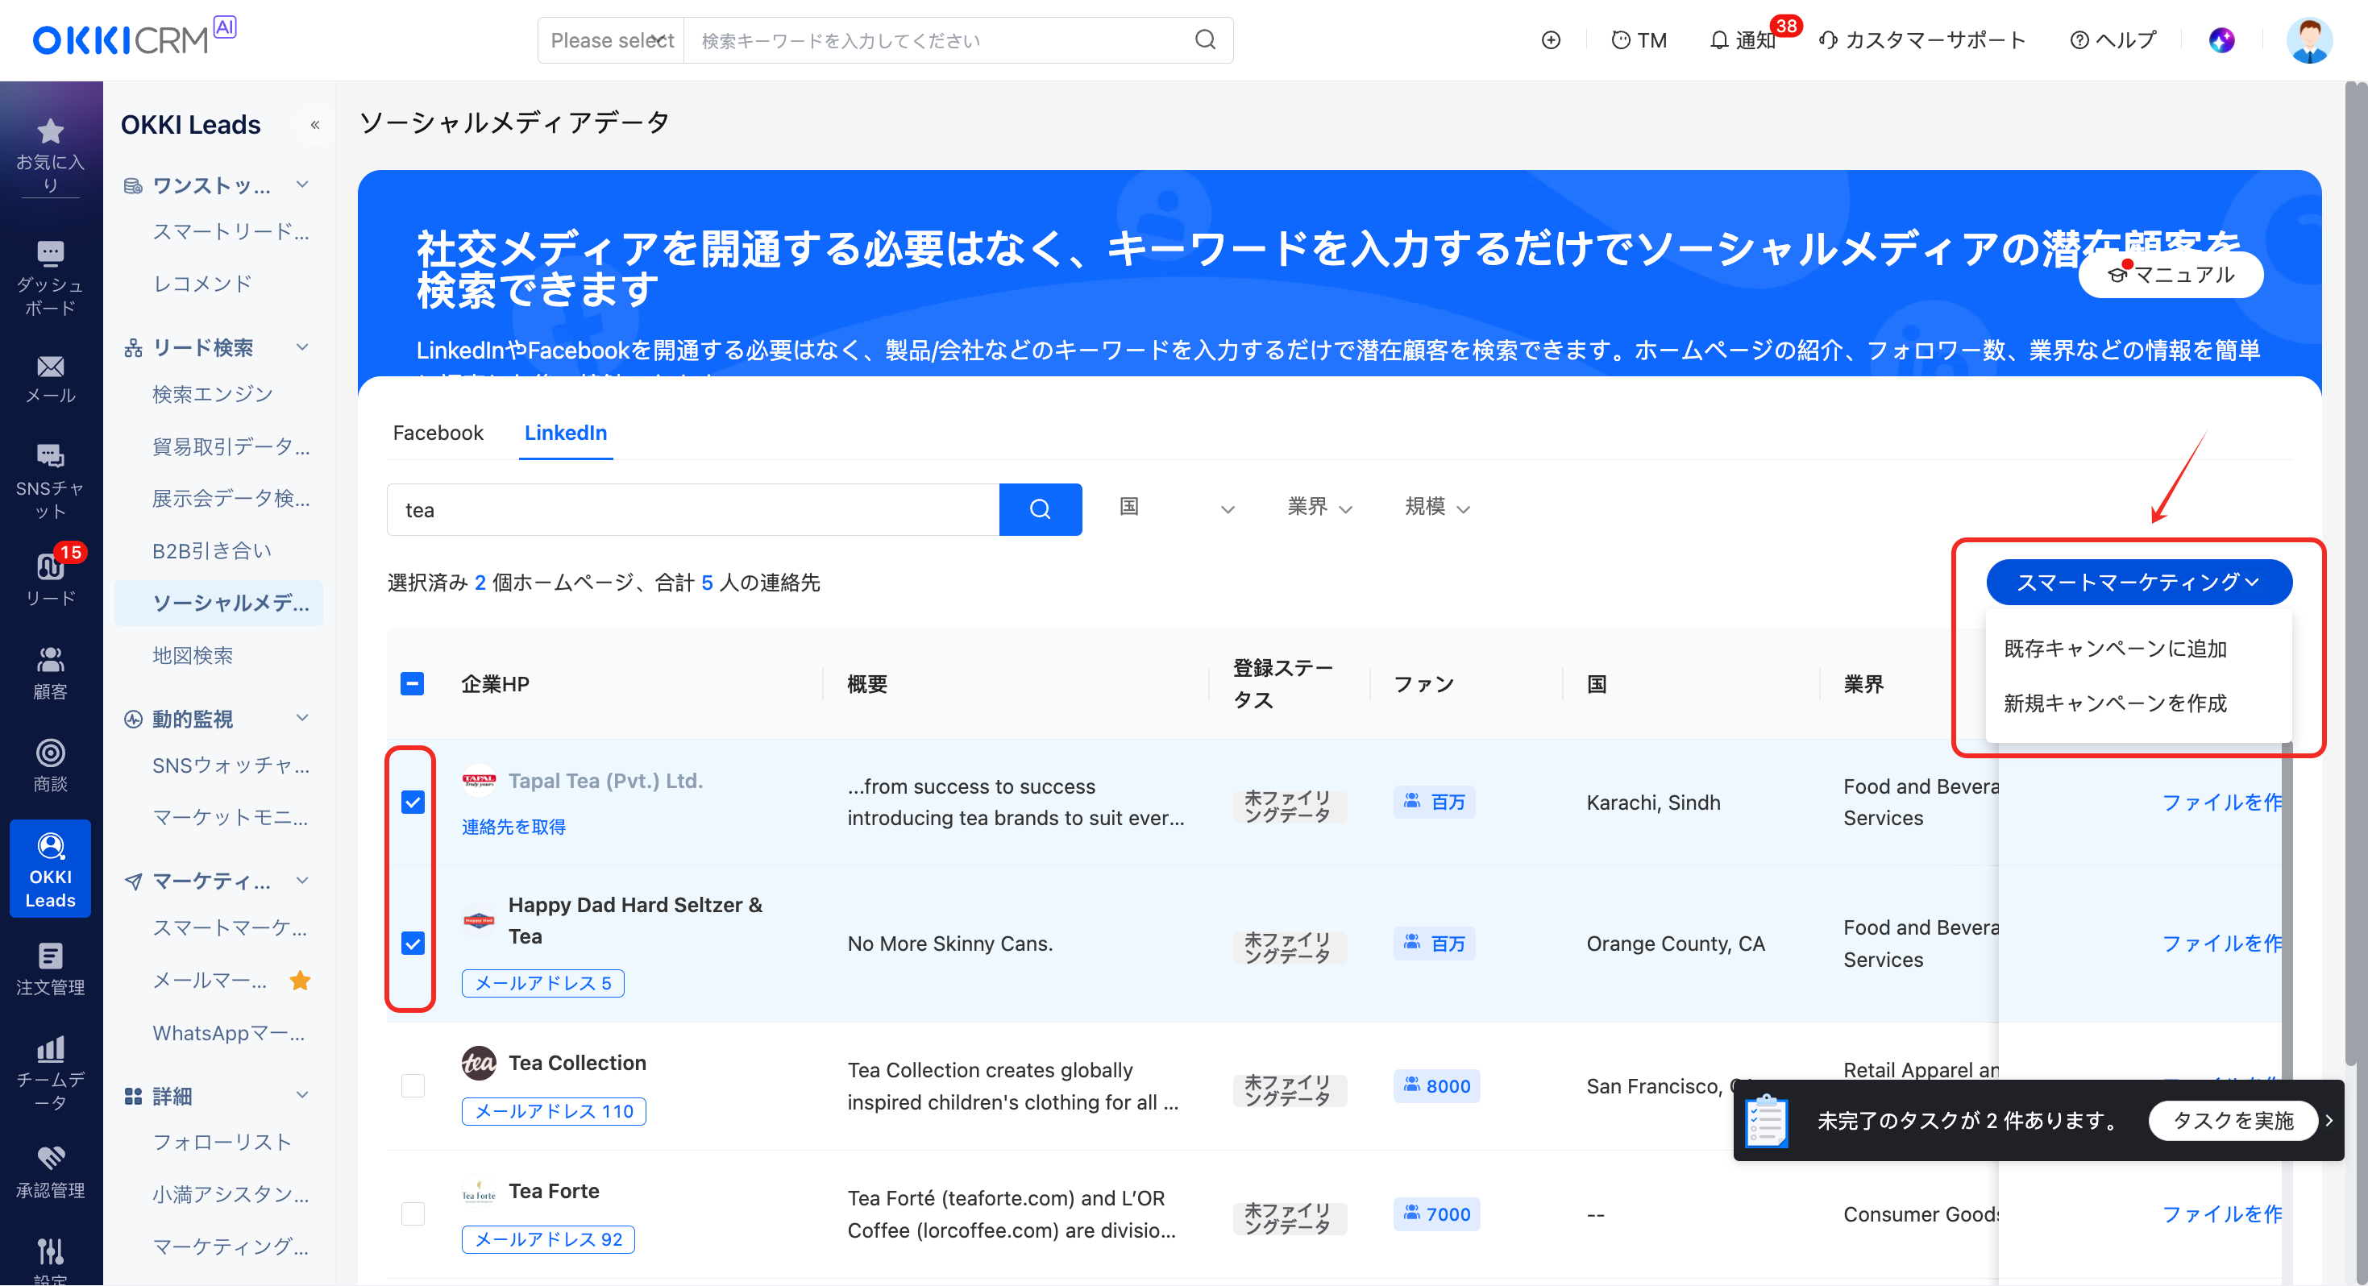Screen dimensions: 2368x1286
Task: Click the 8000 fans badge
Action: pos(1436,1085)
